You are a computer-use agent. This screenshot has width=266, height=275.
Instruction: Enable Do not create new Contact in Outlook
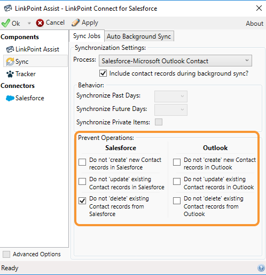click(x=177, y=162)
